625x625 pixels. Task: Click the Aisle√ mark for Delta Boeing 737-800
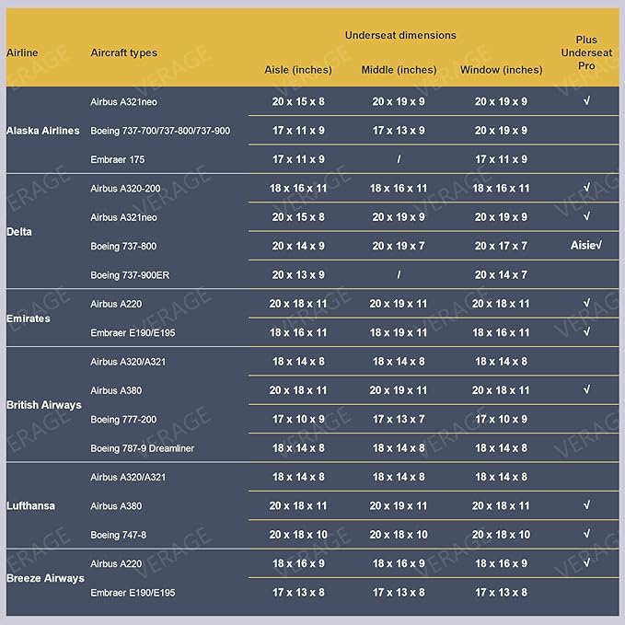point(586,246)
